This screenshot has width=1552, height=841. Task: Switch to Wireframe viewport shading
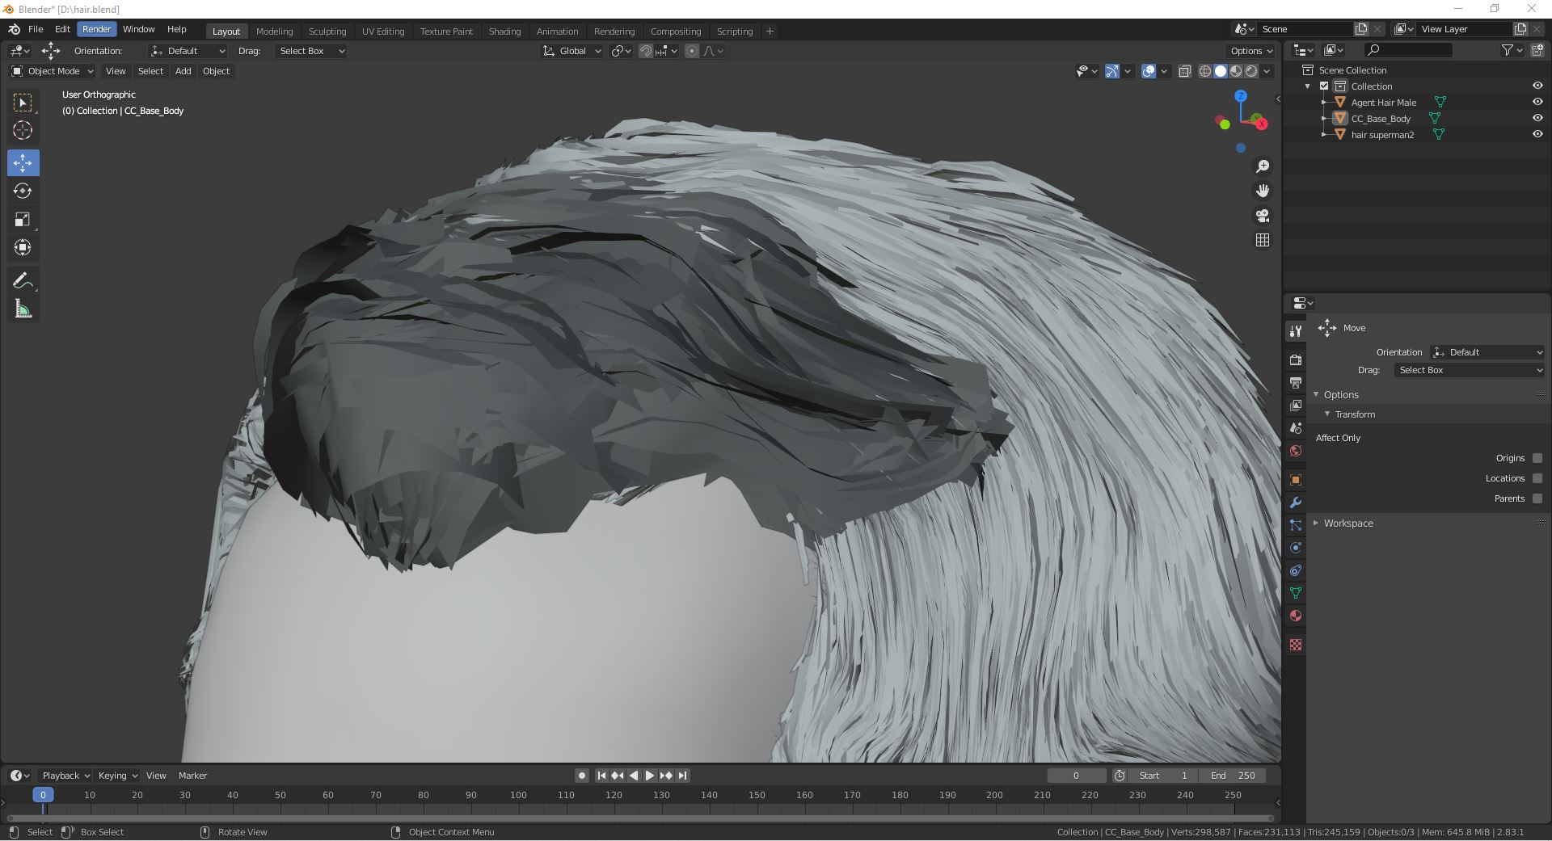[1205, 71]
